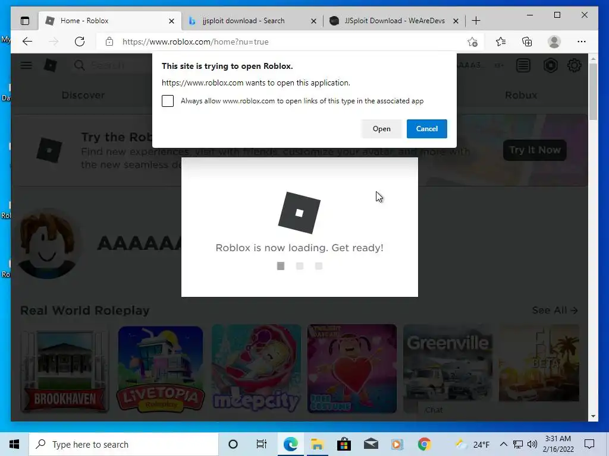Select the roblox.com address bar
The width and height of the screenshot is (609, 456).
290,42
